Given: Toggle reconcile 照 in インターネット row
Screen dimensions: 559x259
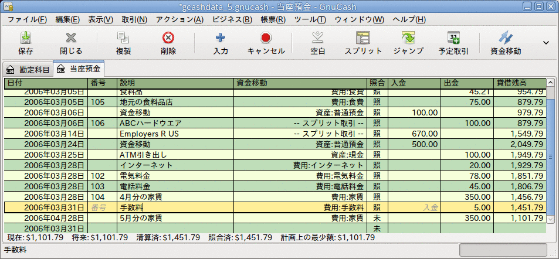Looking at the screenshot, I should [377, 165].
